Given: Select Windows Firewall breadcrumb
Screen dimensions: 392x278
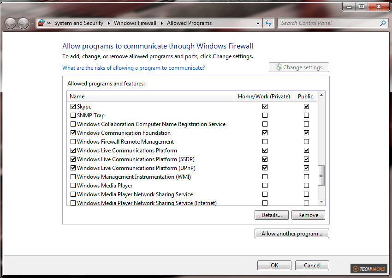Looking at the screenshot, I should coord(135,23).
